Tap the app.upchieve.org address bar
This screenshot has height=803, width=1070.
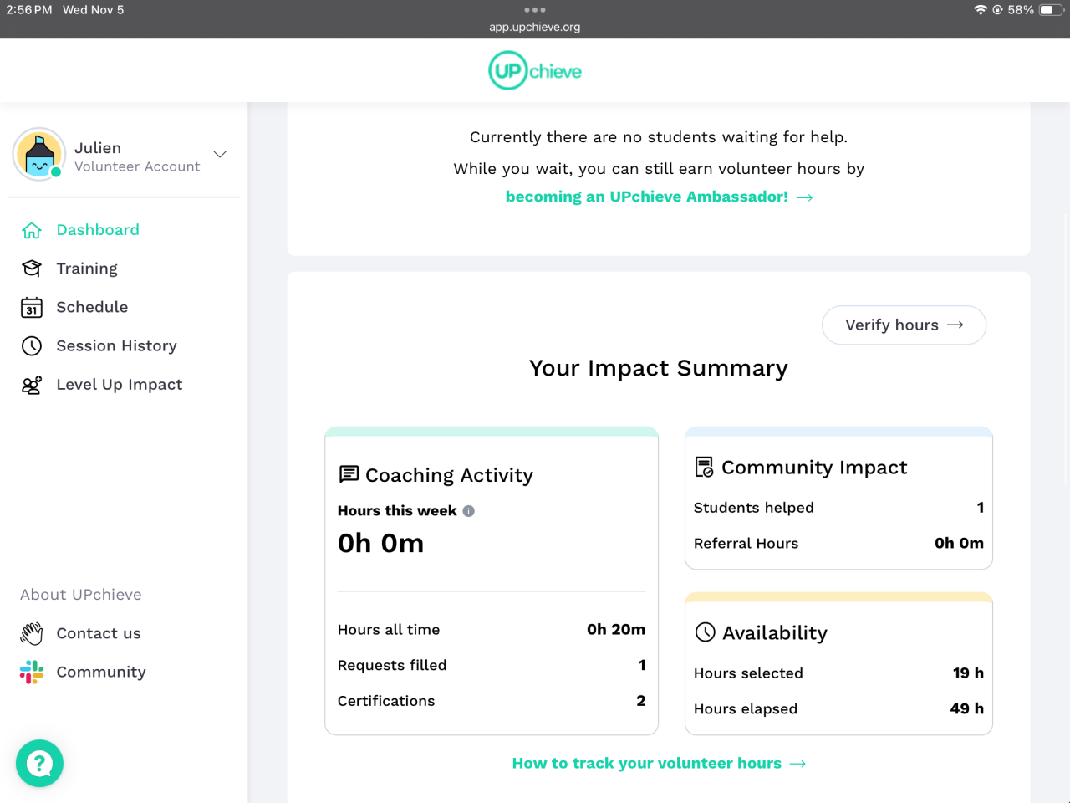[535, 27]
